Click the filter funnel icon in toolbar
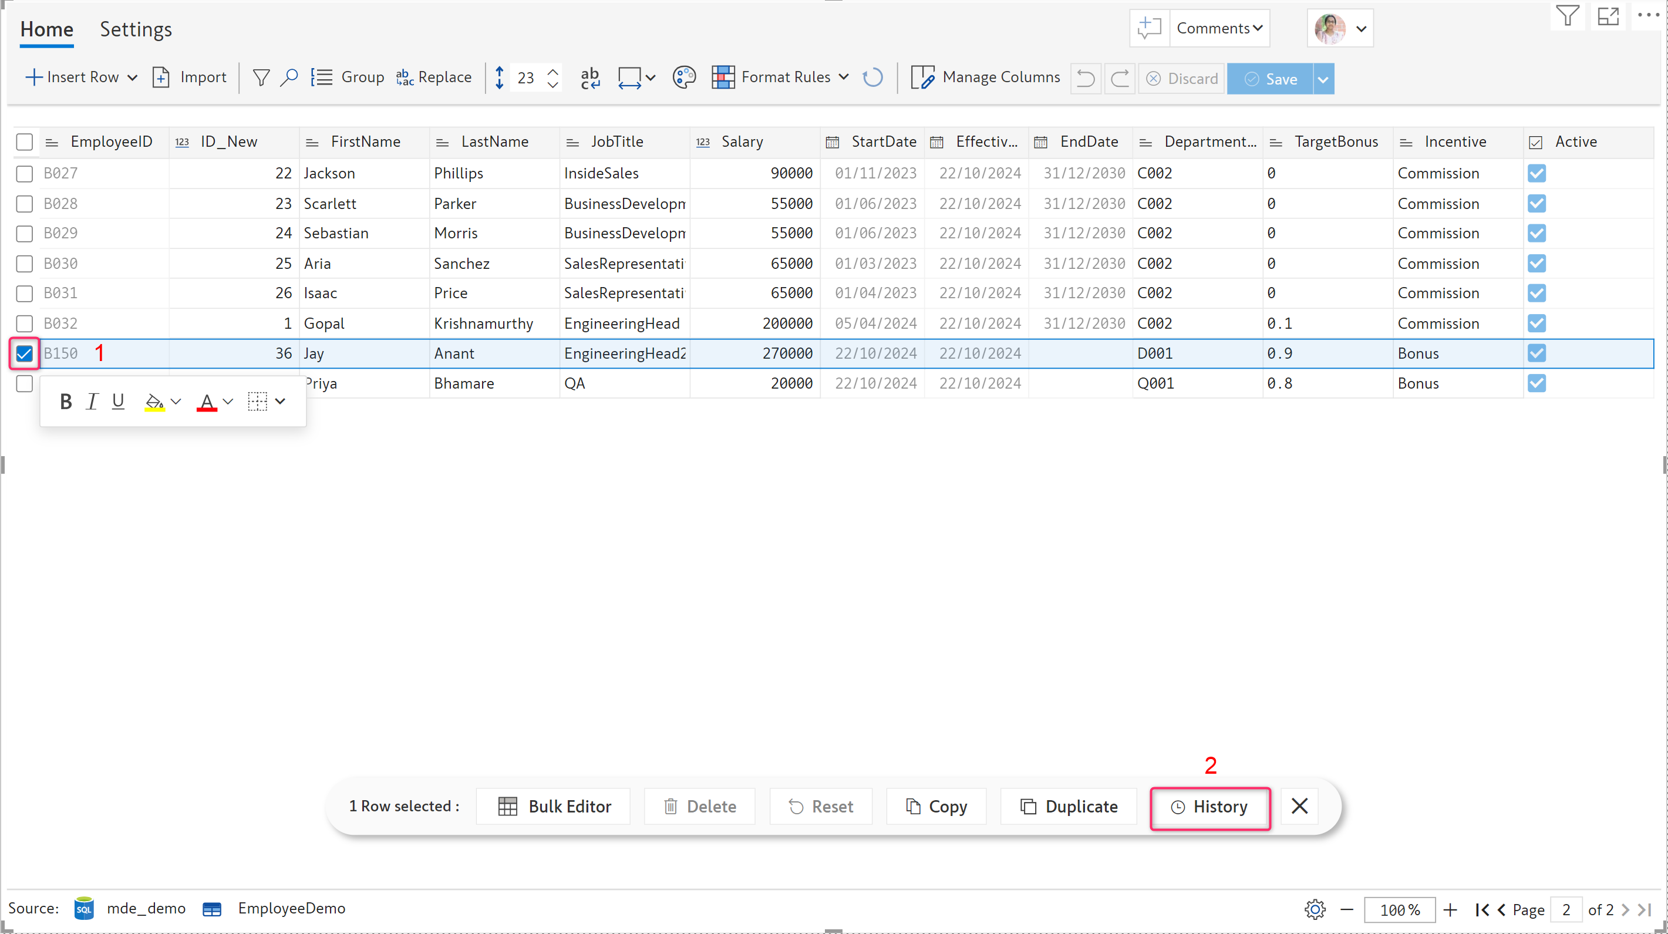 click(x=261, y=77)
